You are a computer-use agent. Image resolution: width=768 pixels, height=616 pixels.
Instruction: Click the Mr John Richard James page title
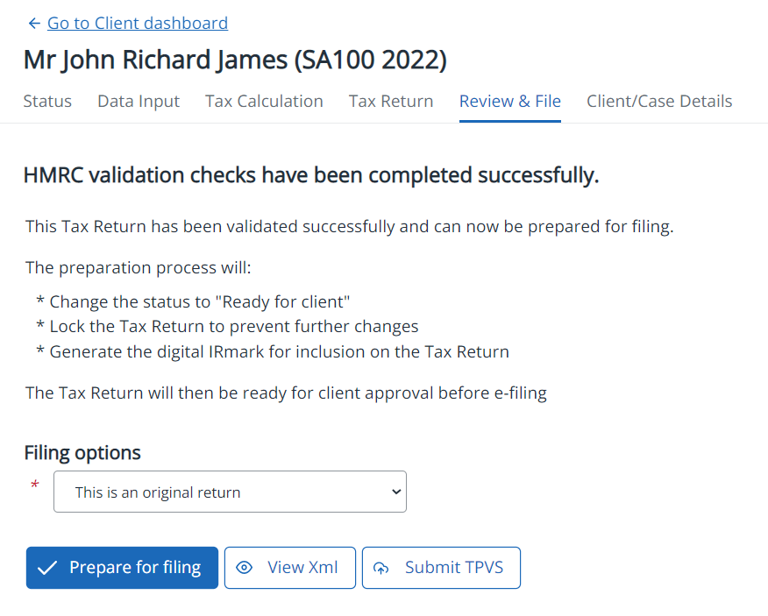pyautogui.click(x=235, y=60)
